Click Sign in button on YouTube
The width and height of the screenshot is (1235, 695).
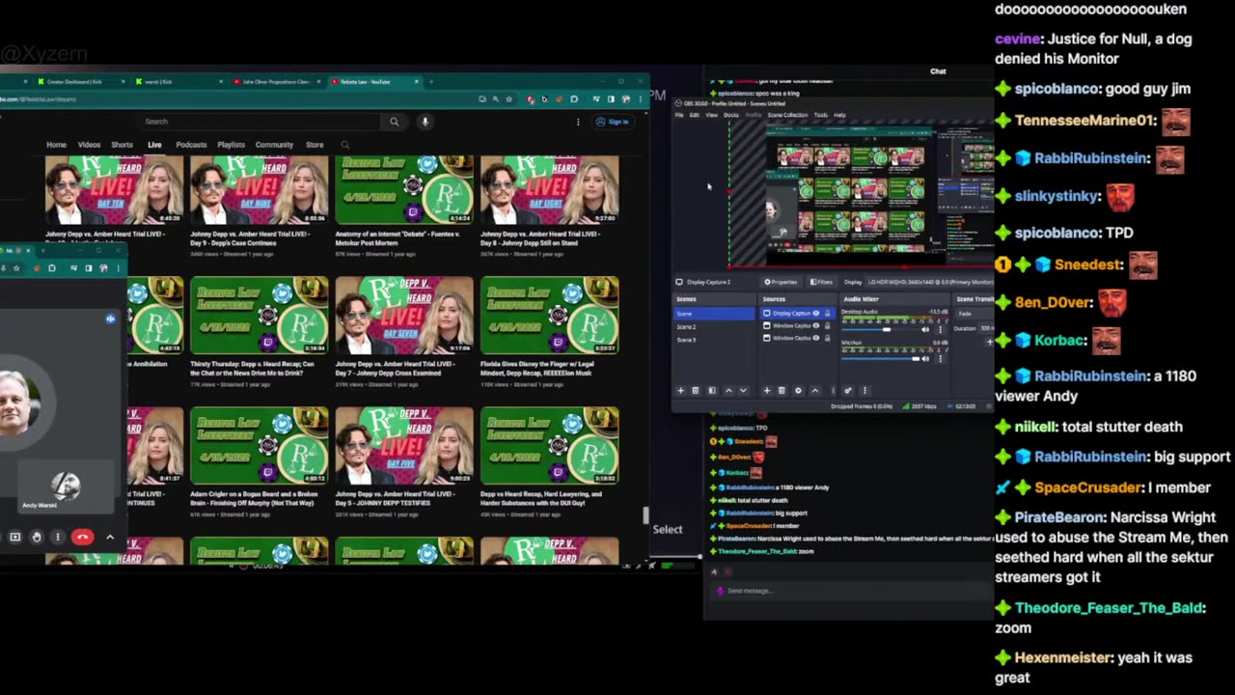pos(613,122)
